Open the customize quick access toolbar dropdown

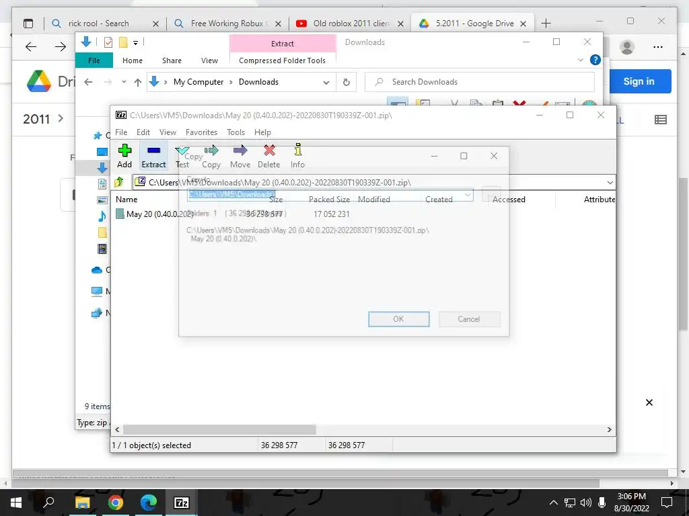click(x=135, y=42)
